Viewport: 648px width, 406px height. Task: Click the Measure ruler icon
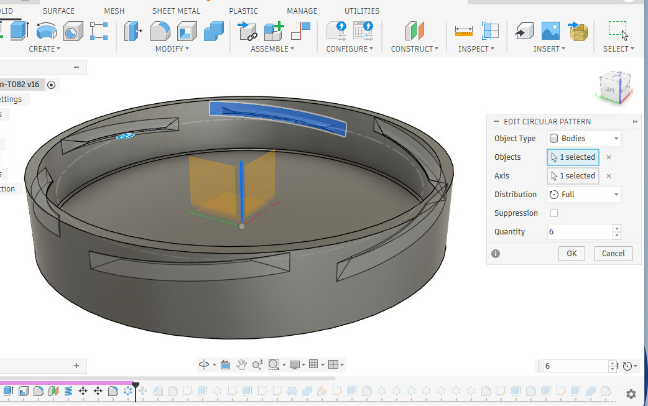tap(463, 30)
